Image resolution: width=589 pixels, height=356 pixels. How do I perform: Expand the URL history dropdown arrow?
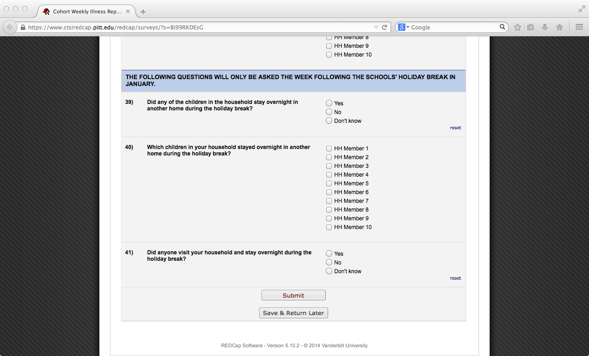point(376,27)
